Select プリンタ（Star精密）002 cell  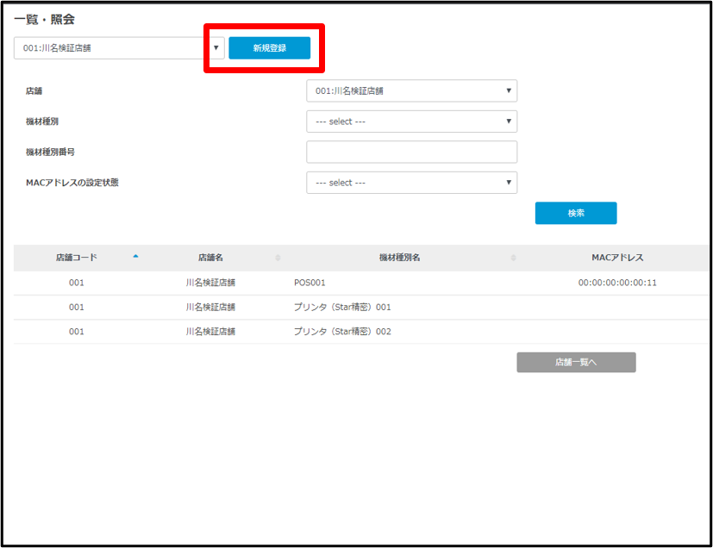click(342, 332)
